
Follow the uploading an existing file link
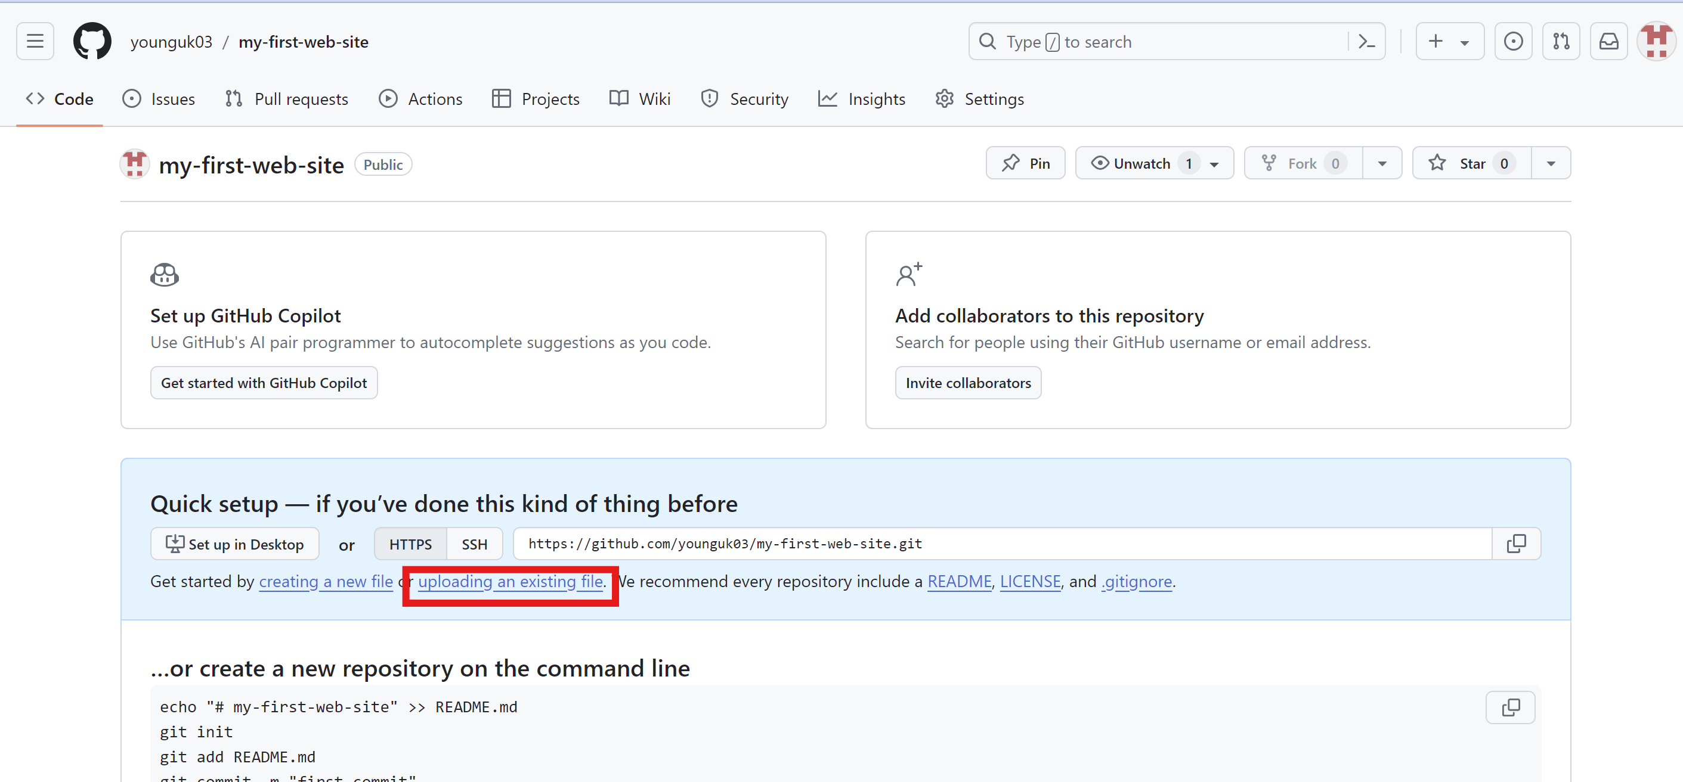[511, 582]
